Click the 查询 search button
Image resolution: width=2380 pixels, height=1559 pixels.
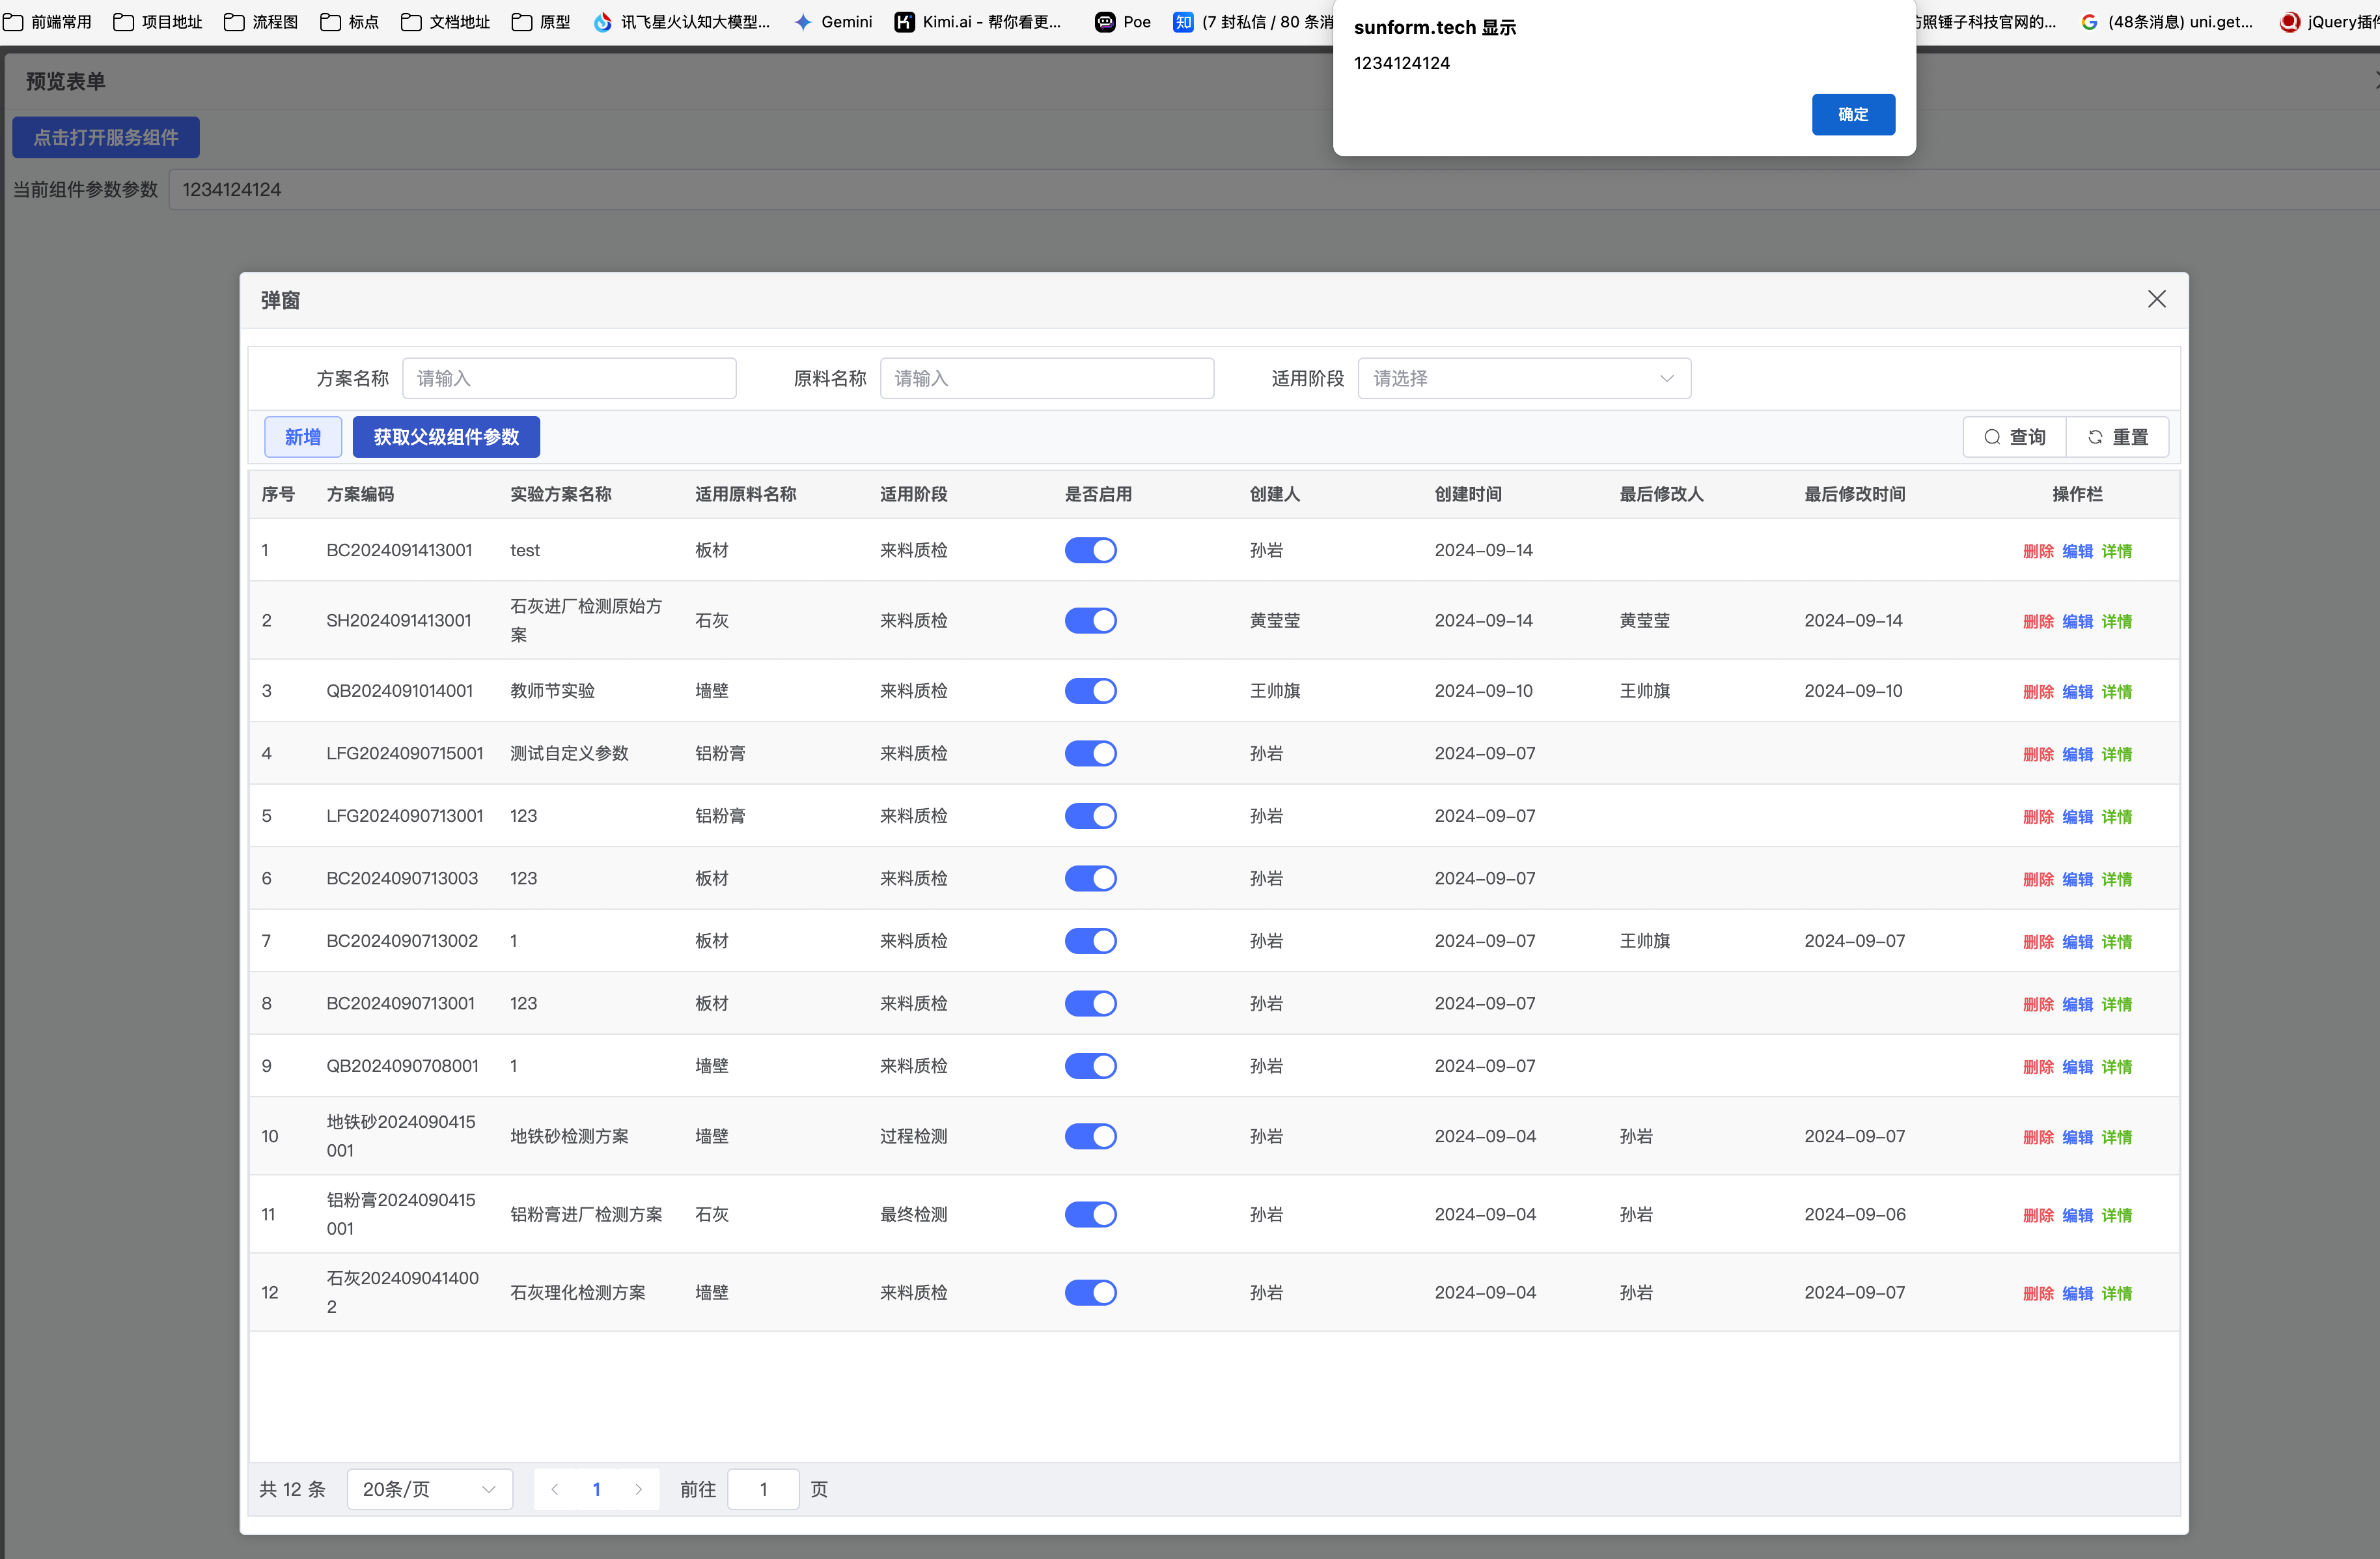coord(2014,437)
